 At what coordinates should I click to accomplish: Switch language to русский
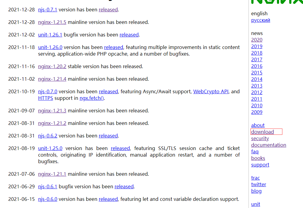(x=261, y=20)
